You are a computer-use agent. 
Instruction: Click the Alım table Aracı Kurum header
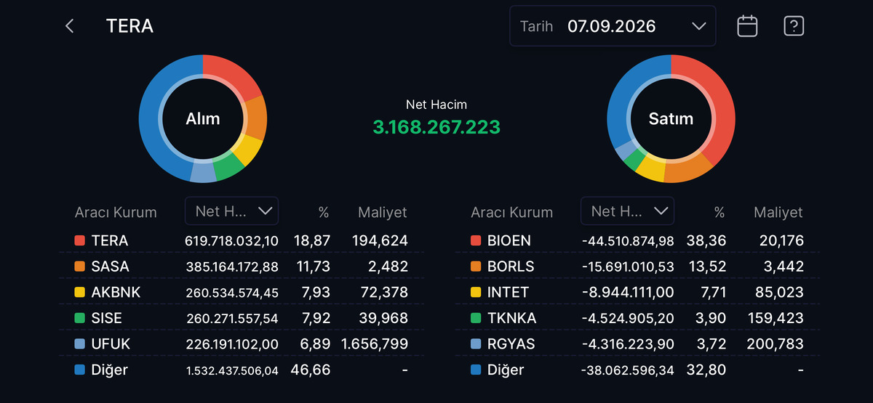[x=116, y=213]
